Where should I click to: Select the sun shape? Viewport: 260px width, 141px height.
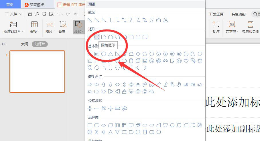pos(200,61)
